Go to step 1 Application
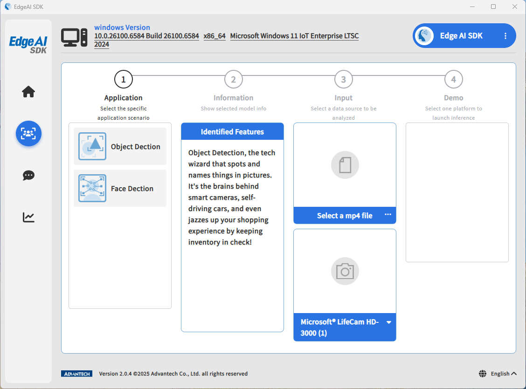Screen dimensions: 526x389 124,80
